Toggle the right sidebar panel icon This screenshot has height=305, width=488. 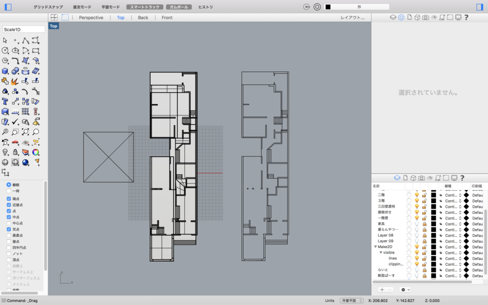pyautogui.click(x=479, y=7)
